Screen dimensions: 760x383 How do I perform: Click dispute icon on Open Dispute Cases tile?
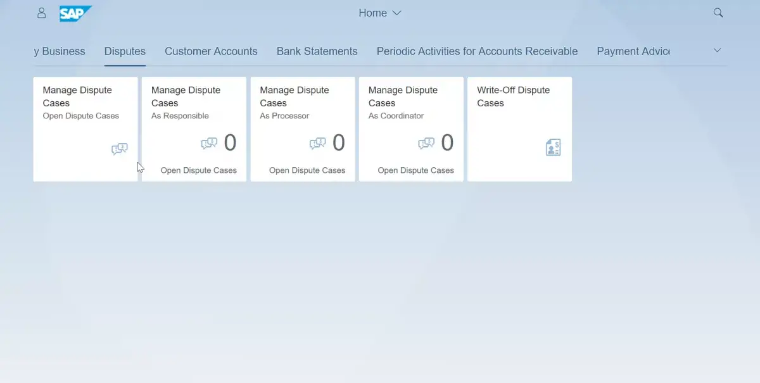[x=120, y=149]
